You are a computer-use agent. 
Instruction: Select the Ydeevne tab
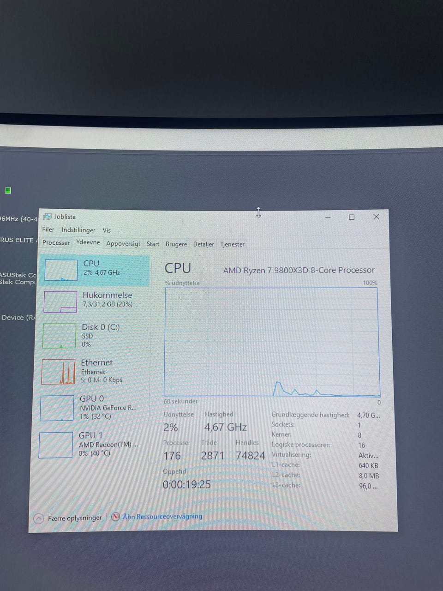tap(88, 242)
